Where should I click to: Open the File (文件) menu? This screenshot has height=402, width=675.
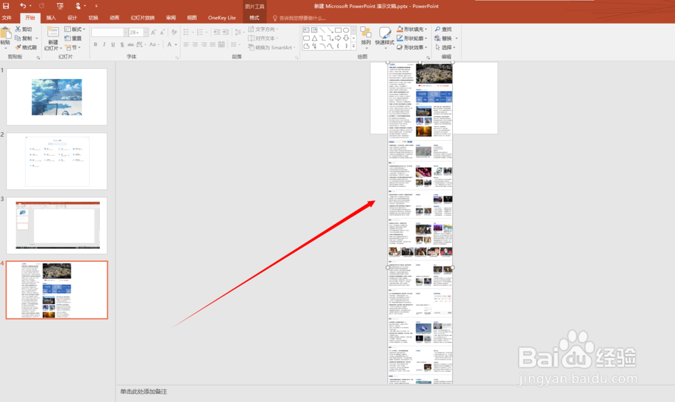point(7,18)
